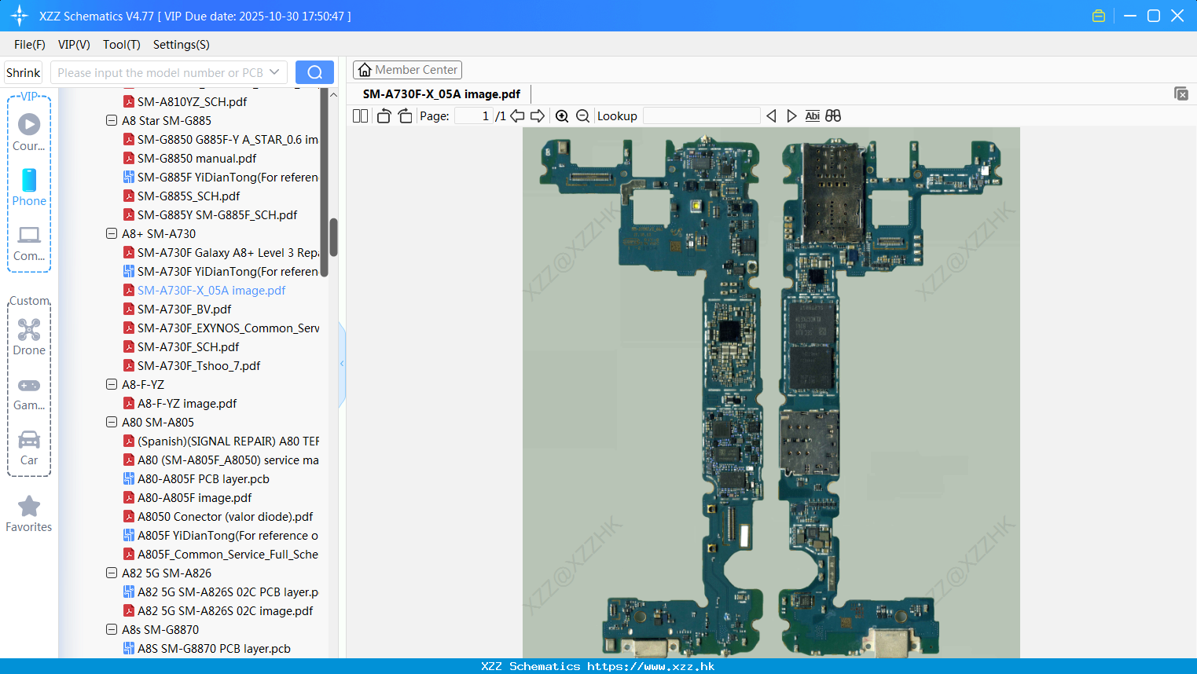The width and height of the screenshot is (1197, 674).
Task: Select Computer sidebar category
Action: pos(29,244)
